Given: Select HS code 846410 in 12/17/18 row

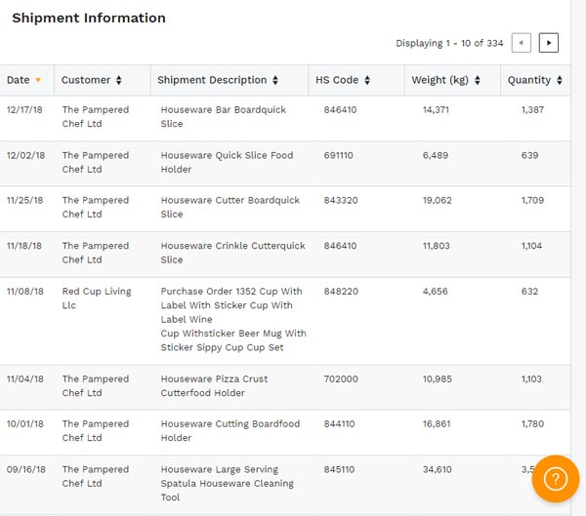Looking at the screenshot, I should point(340,110).
